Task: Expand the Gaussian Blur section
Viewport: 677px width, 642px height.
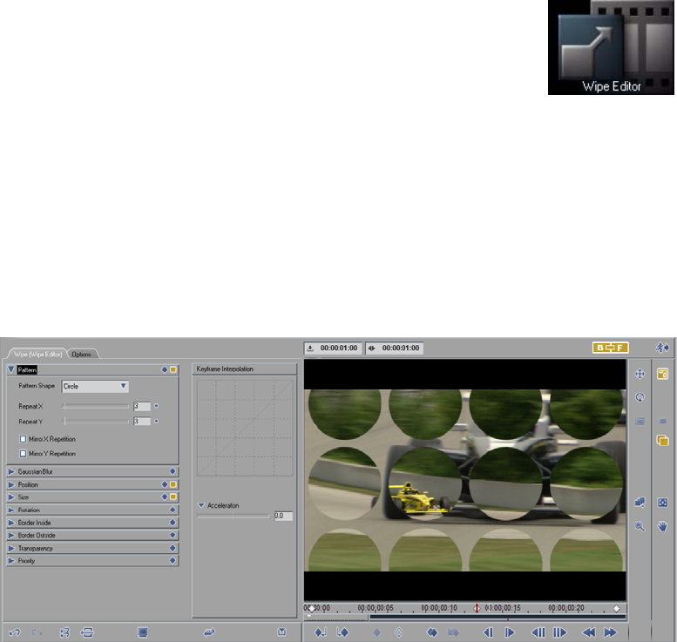Action: pyautogui.click(x=11, y=471)
